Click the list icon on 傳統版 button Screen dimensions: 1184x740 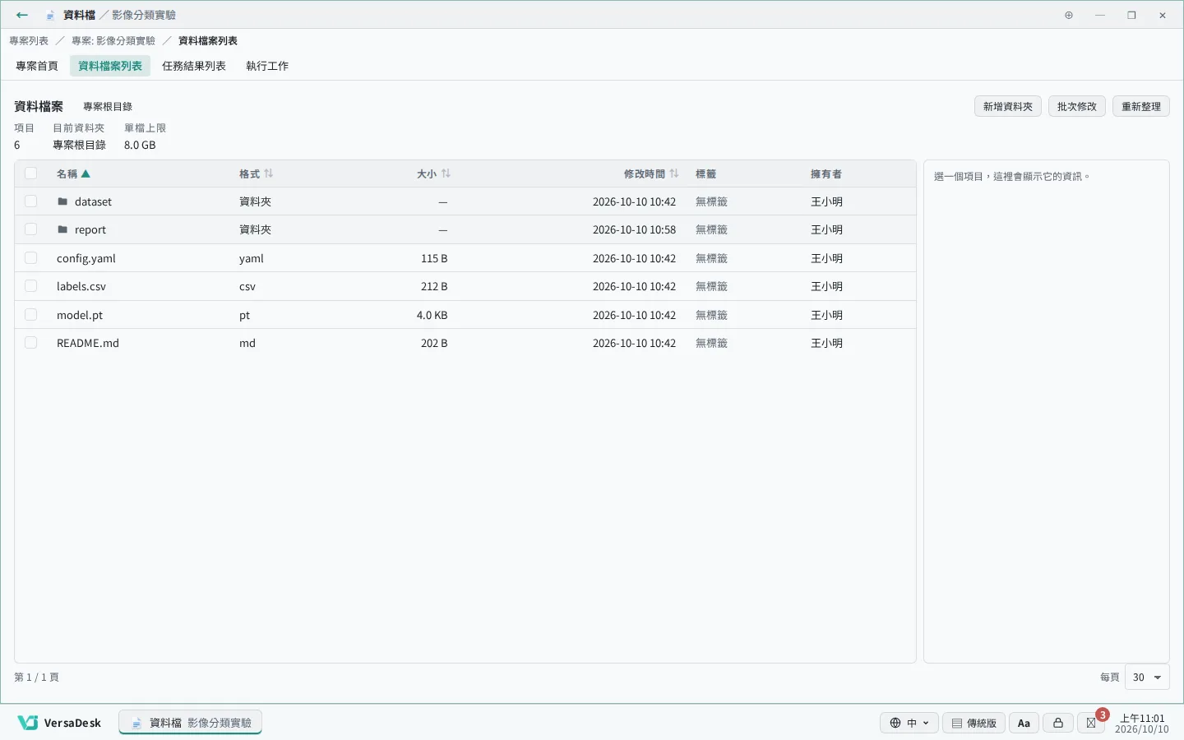[957, 724]
